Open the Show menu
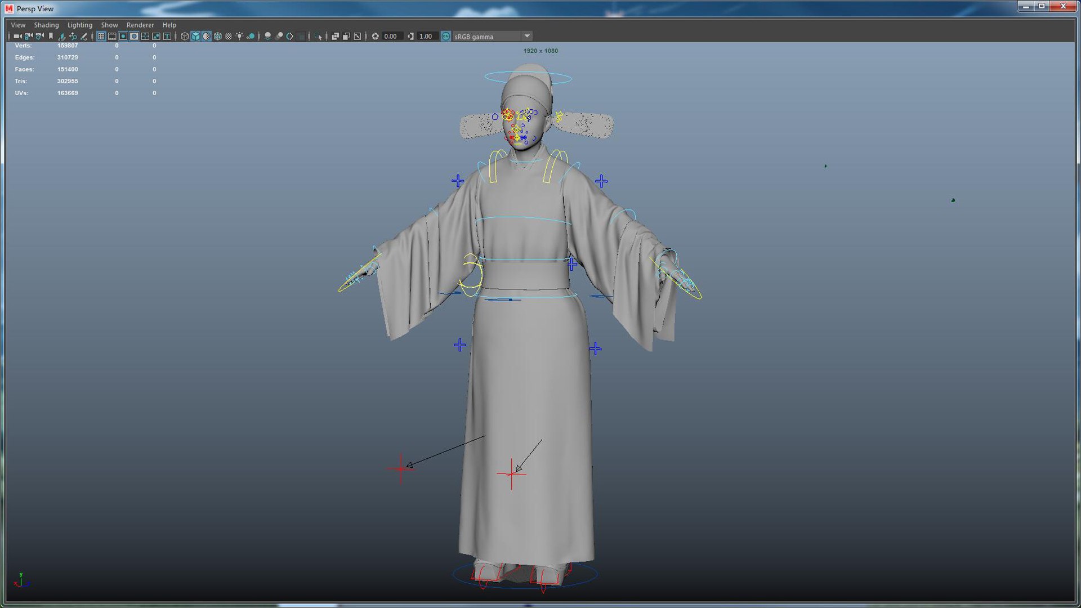Image resolution: width=1081 pixels, height=608 pixels. pos(109,25)
